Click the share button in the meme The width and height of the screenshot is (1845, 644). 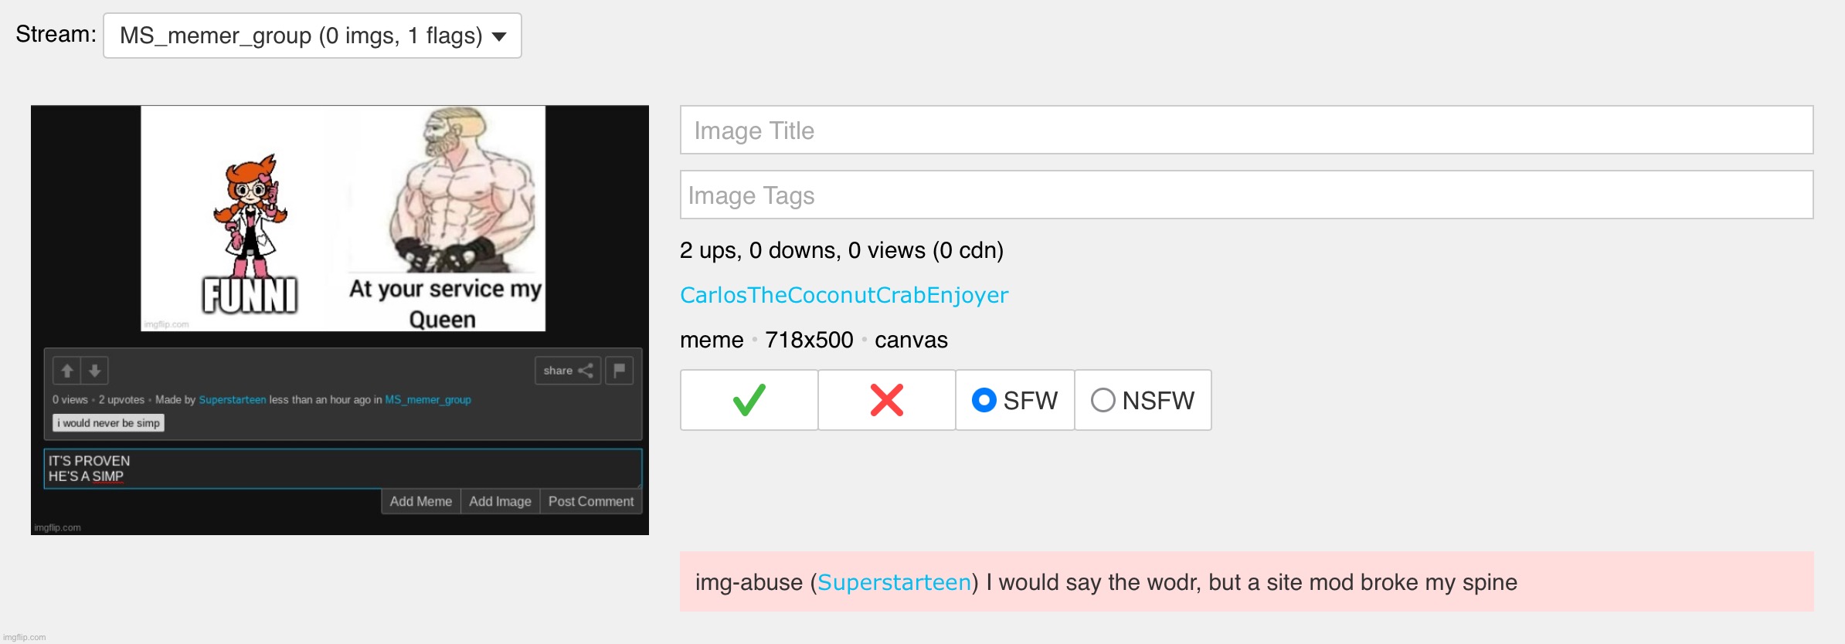(568, 371)
